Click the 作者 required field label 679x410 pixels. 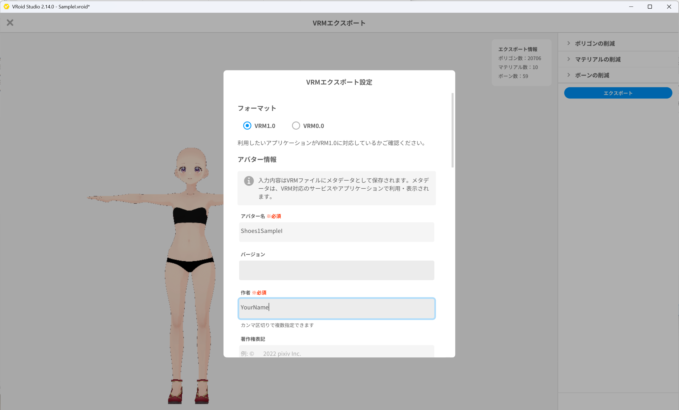(x=253, y=293)
